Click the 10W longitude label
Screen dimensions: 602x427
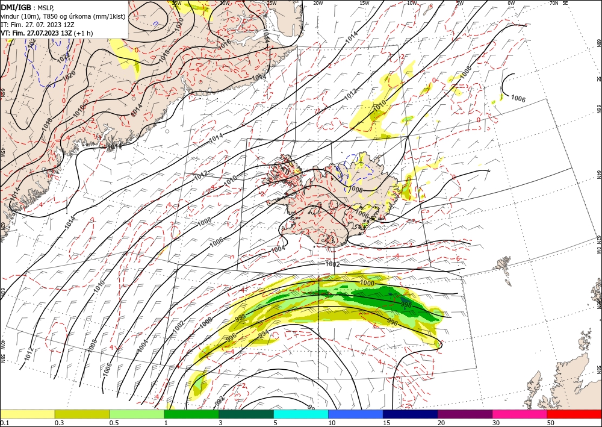point(412,2)
